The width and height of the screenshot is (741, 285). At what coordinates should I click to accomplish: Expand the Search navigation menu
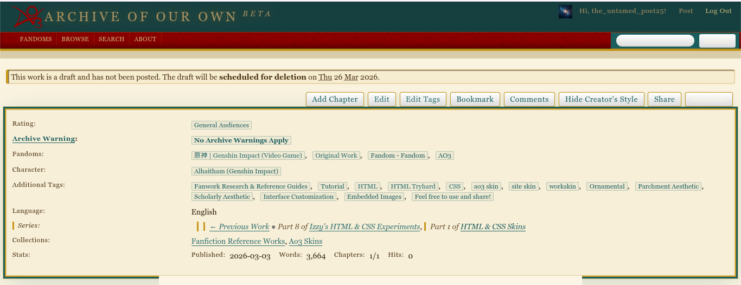pos(111,40)
